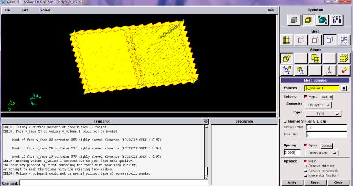Click the Close button of Mesh Volumes

tap(338, 182)
